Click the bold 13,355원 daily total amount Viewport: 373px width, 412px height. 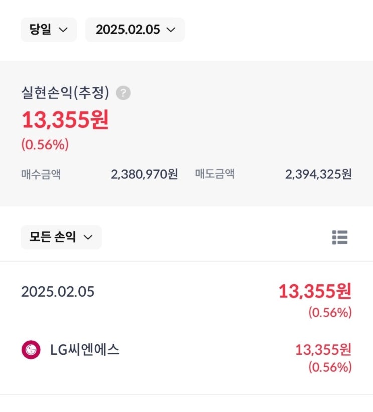pos(315,291)
